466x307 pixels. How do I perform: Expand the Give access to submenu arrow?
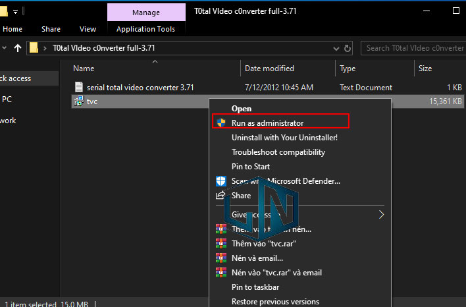(x=381, y=215)
